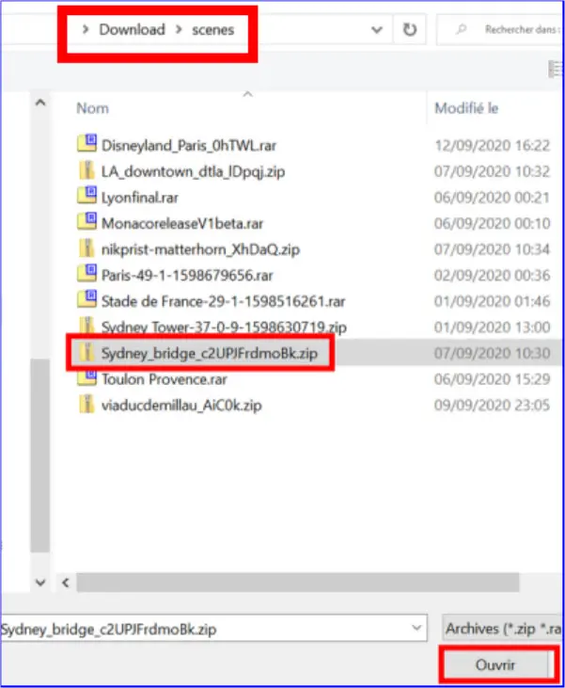Click the viaducdemillau_AiC0k.zip icon
The width and height of the screenshot is (565, 688).
[86, 405]
